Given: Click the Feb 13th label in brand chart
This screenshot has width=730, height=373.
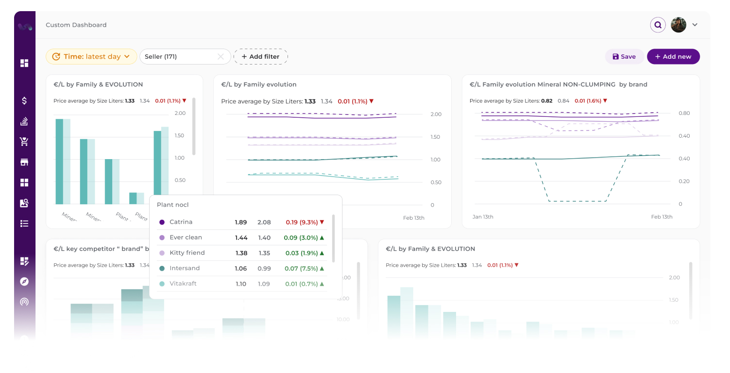Looking at the screenshot, I should (x=662, y=217).
